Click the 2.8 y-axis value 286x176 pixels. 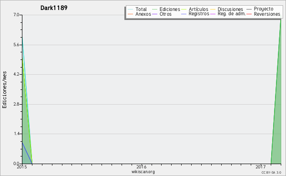pyautogui.click(x=16, y=104)
